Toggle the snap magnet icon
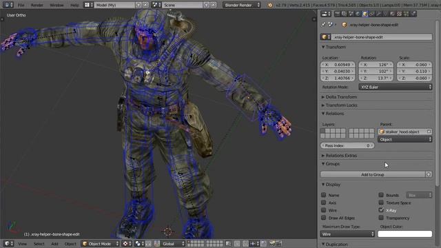 pos(245,243)
